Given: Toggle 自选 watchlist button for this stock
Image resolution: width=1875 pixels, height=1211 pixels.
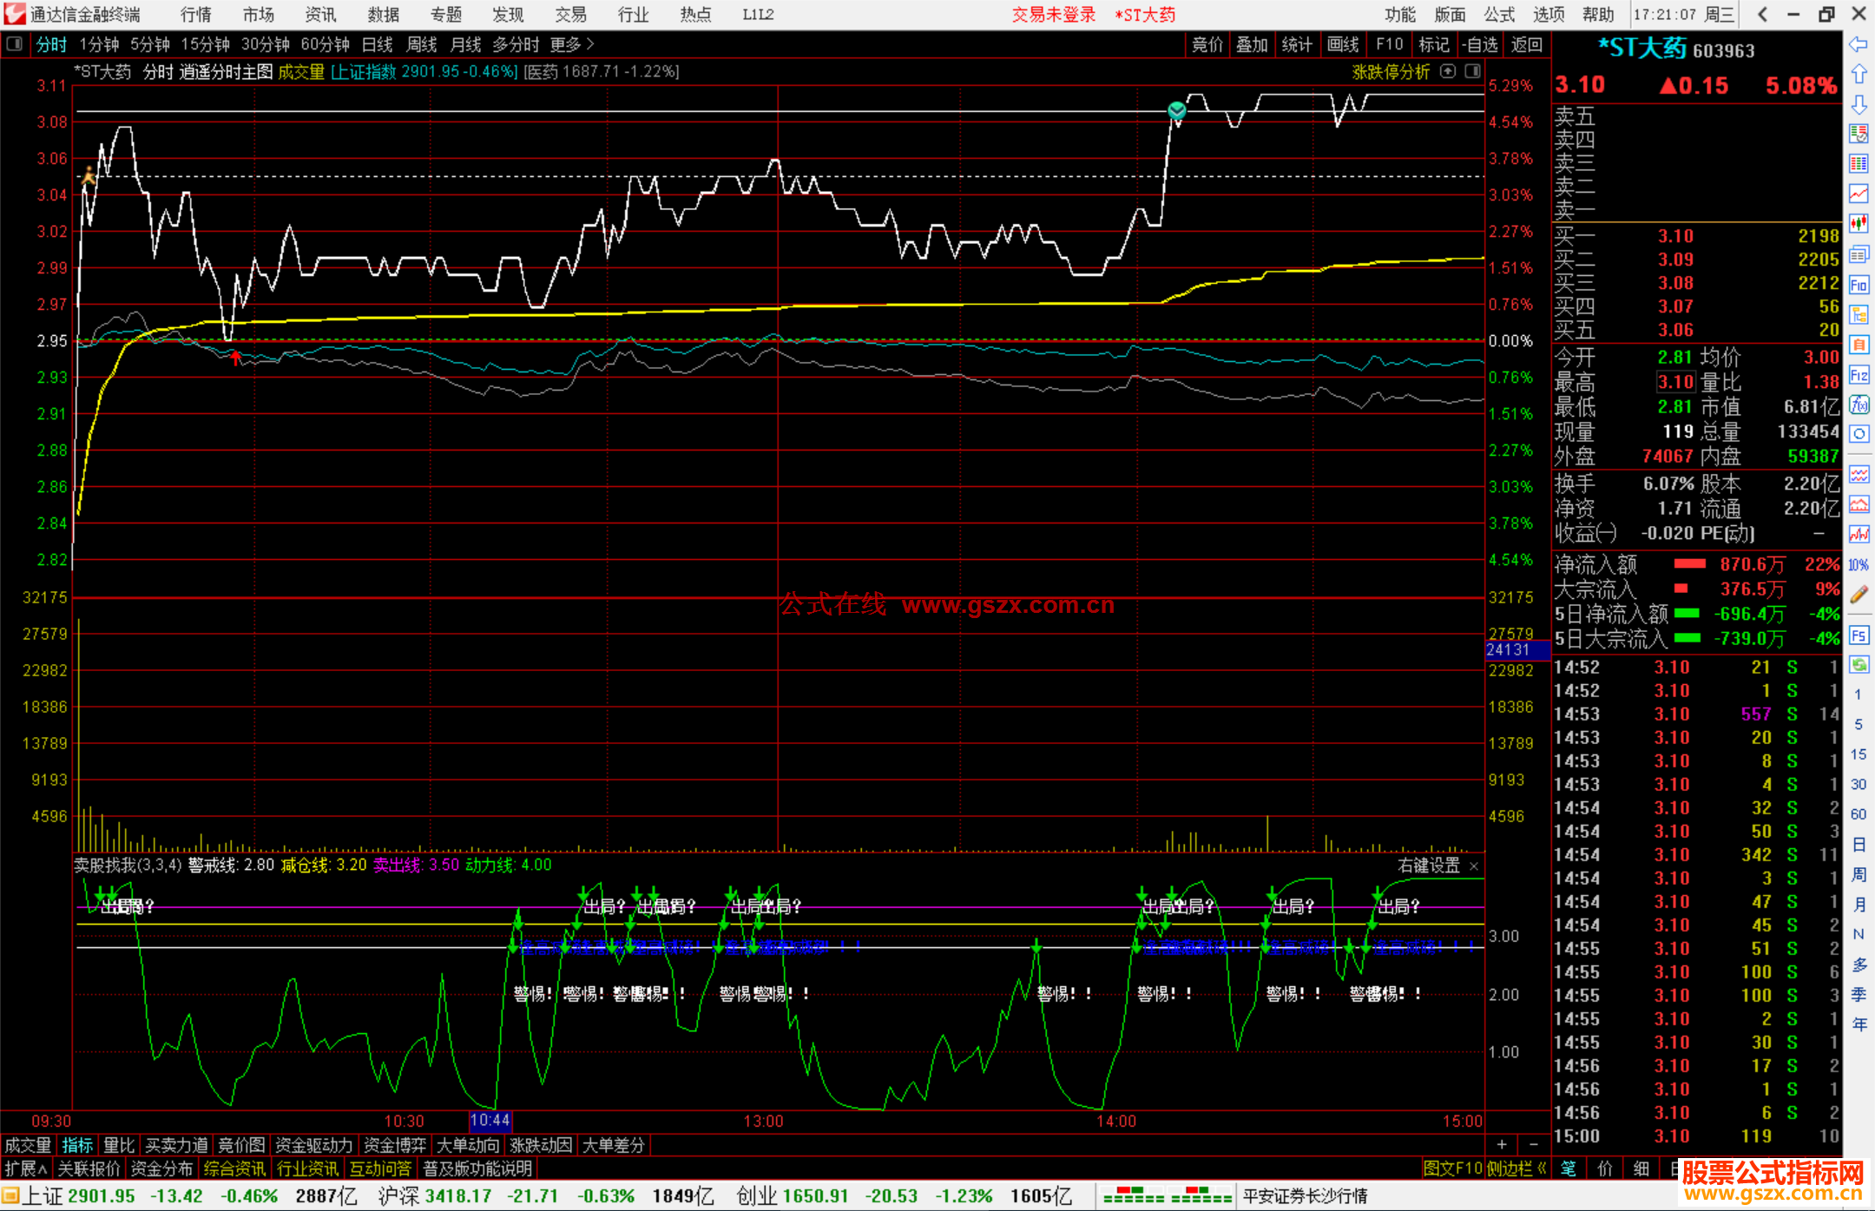Looking at the screenshot, I should [1480, 44].
